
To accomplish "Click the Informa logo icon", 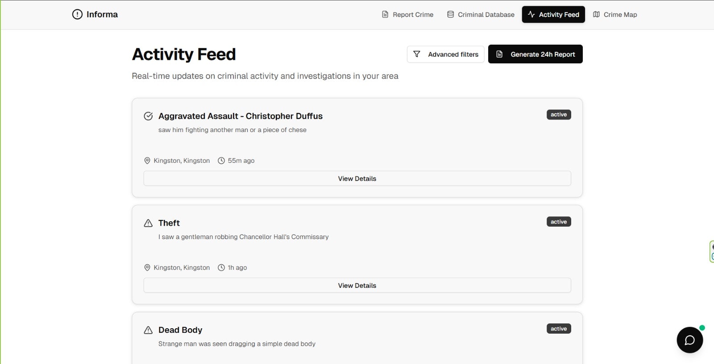I will (x=77, y=14).
